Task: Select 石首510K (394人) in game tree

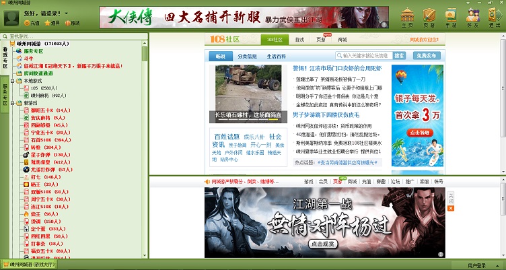Action: click(50, 140)
